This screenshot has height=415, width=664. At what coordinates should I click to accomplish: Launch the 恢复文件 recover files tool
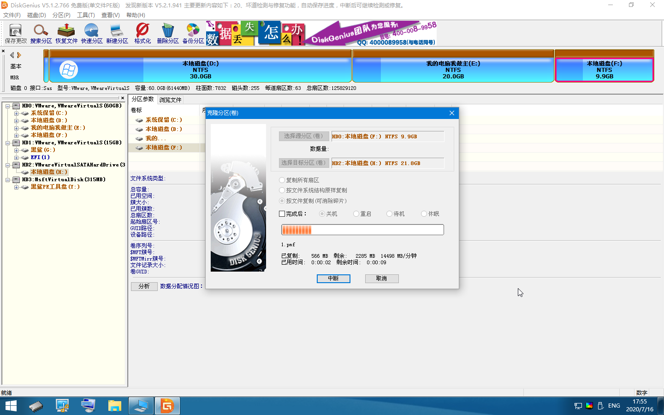click(x=66, y=34)
